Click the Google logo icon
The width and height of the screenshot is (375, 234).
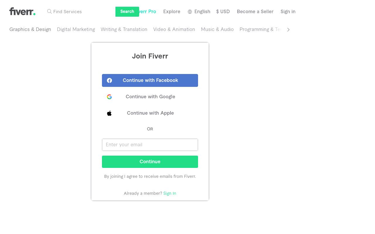tap(109, 97)
